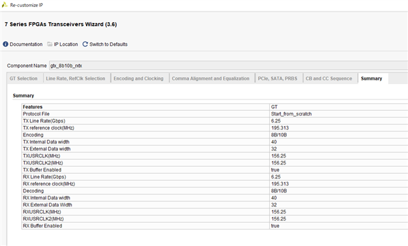
Task: Select RX reference clock(MHz) label
Action: coord(49,184)
